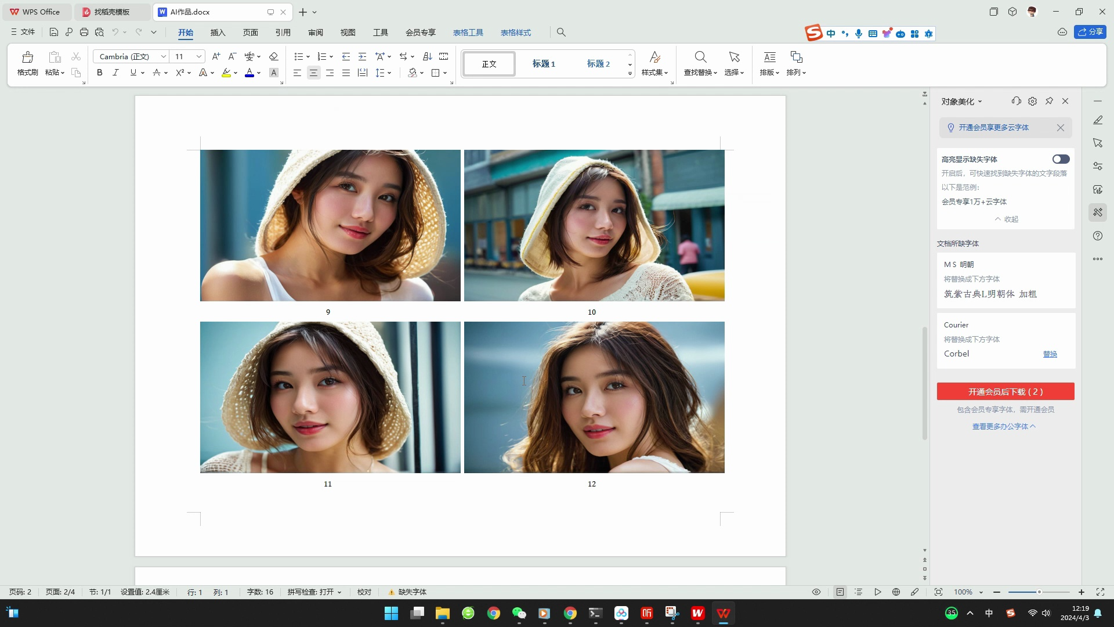The height and width of the screenshot is (627, 1114).
Task: Click the zoom slider in status bar
Action: [x=1039, y=592]
